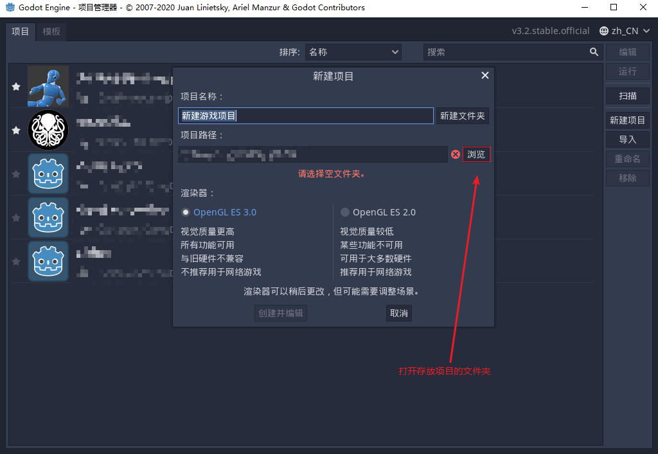The height and width of the screenshot is (454, 658).
Task: Click the 新建文件夹 button
Action: click(x=463, y=116)
